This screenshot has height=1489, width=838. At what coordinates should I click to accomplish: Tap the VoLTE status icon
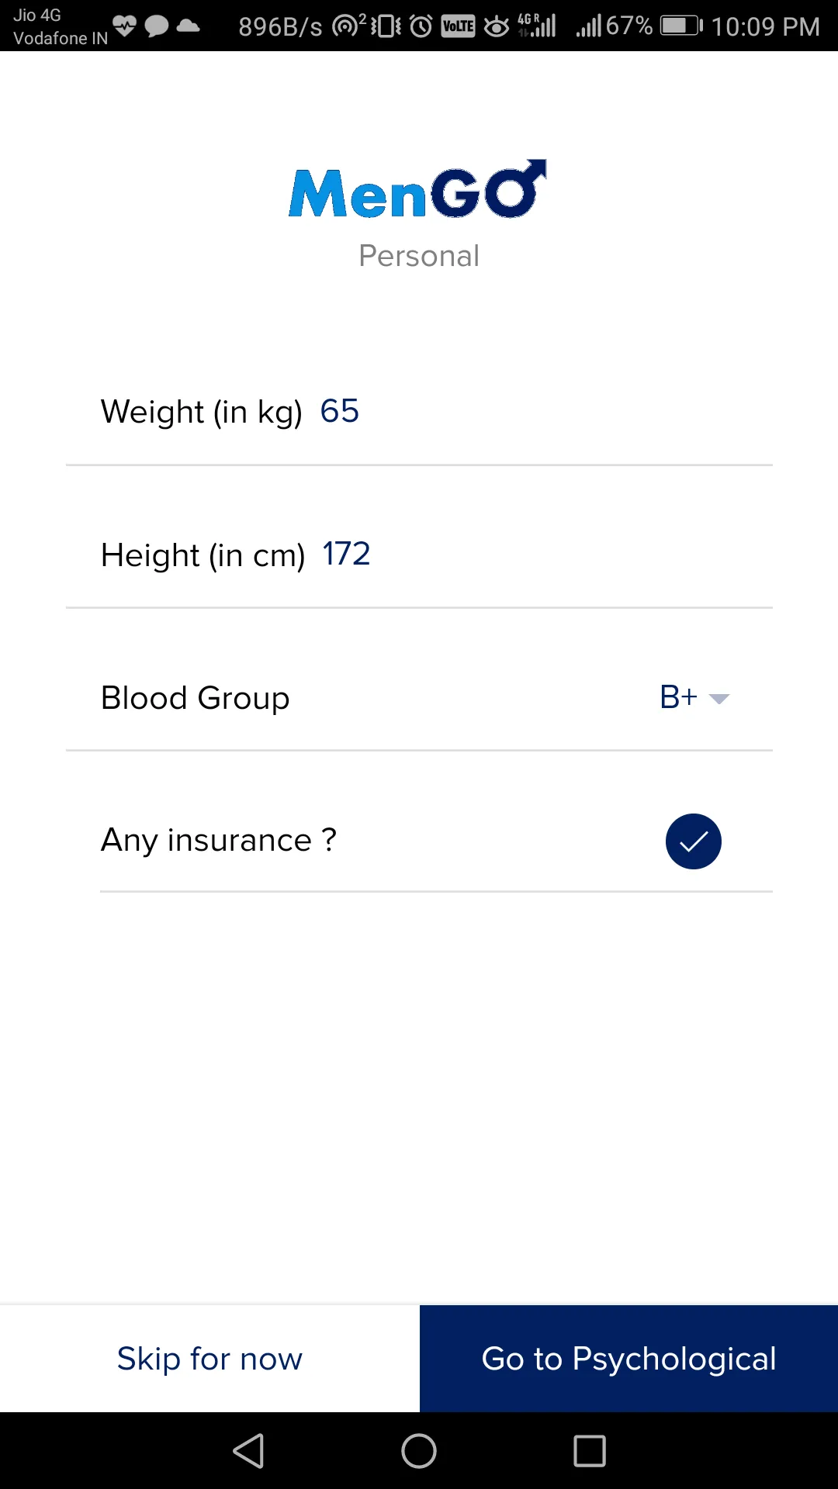[x=458, y=26]
